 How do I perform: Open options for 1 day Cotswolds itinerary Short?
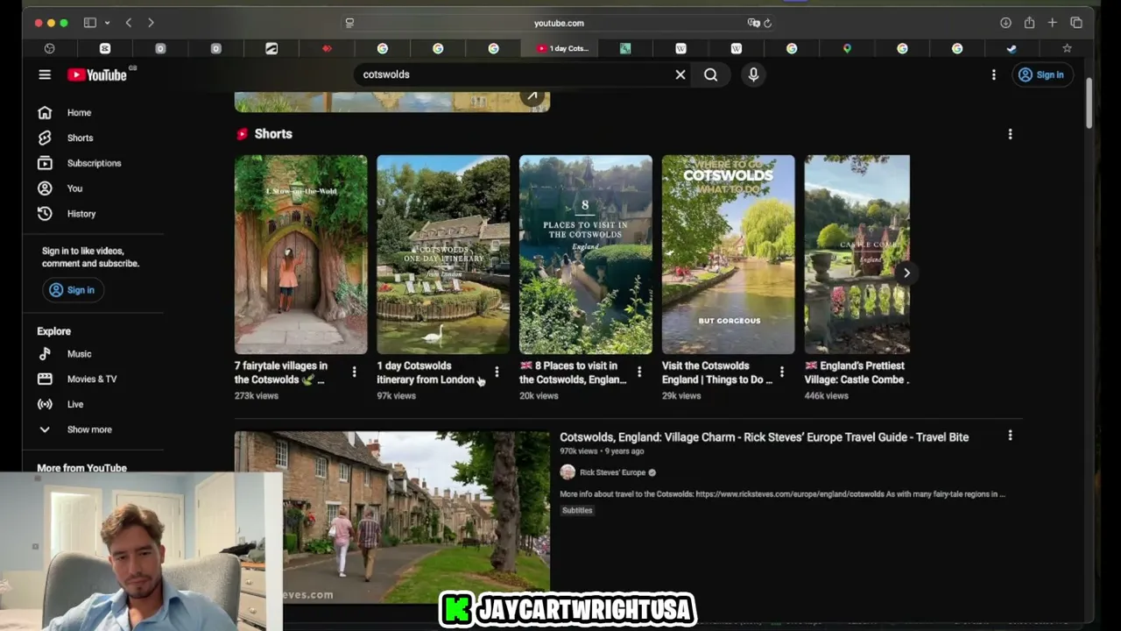coord(497,372)
